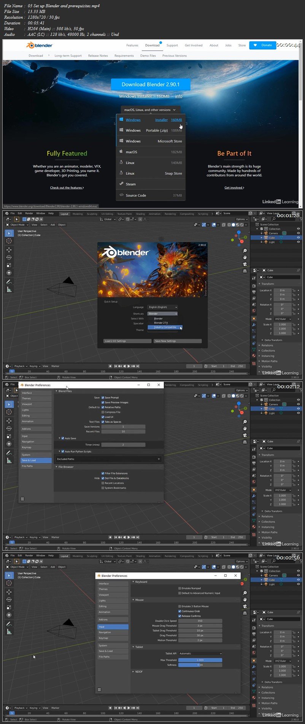Select the Rotate tool in frame 00:01:28

click(x=9, y=258)
